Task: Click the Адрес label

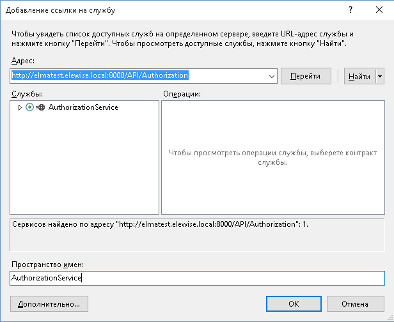Action: pos(22,60)
